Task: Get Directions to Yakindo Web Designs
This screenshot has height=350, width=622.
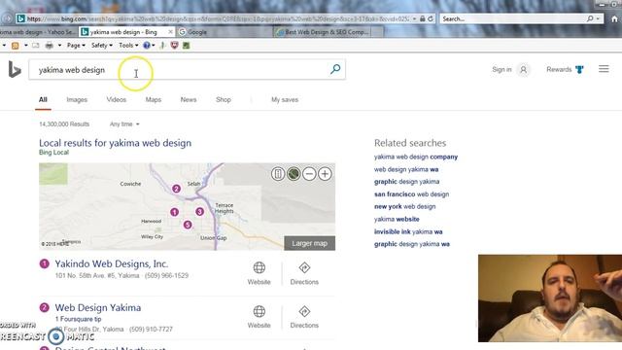Action: click(x=304, y=273)
